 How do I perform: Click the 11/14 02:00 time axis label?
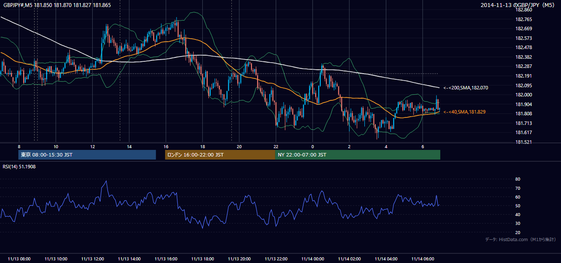(349, 259)
